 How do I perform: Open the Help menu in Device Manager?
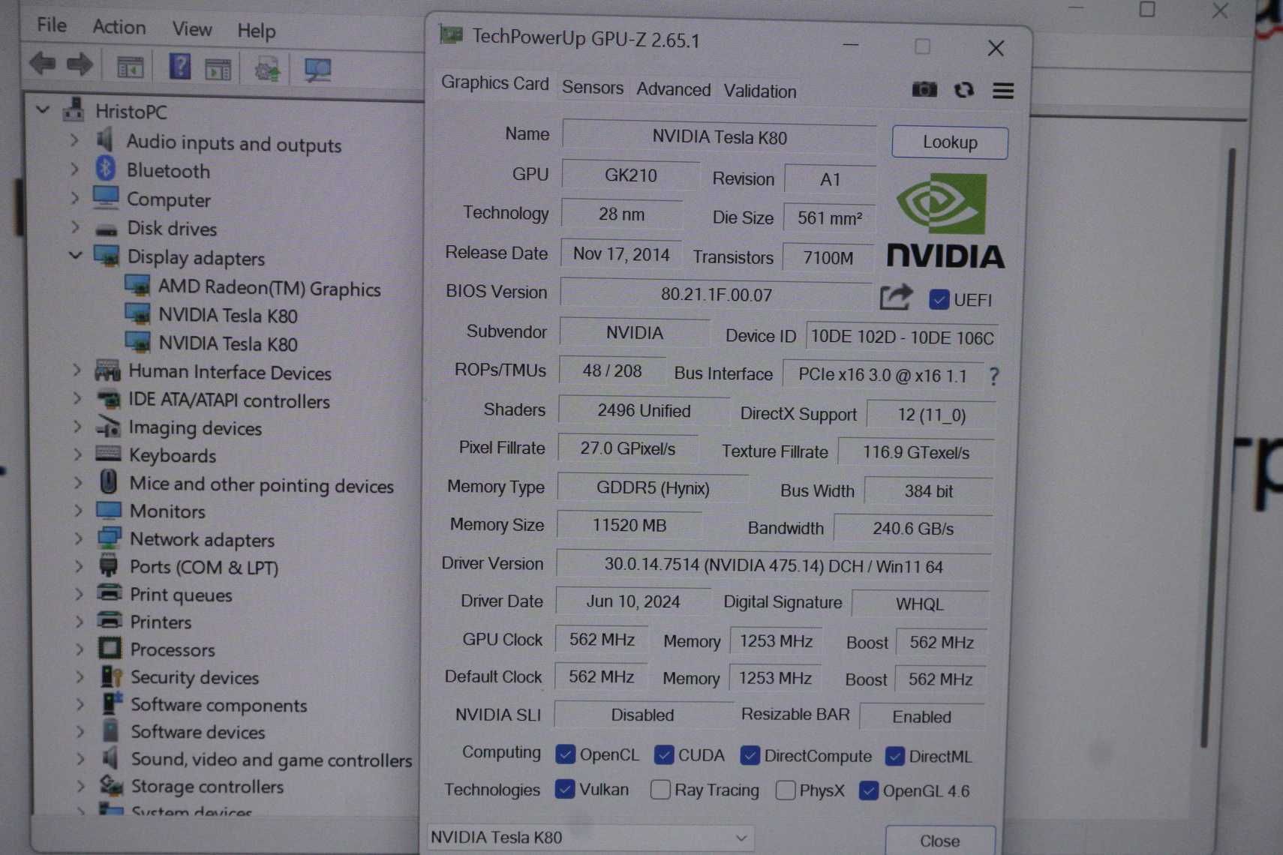[256, 31]
